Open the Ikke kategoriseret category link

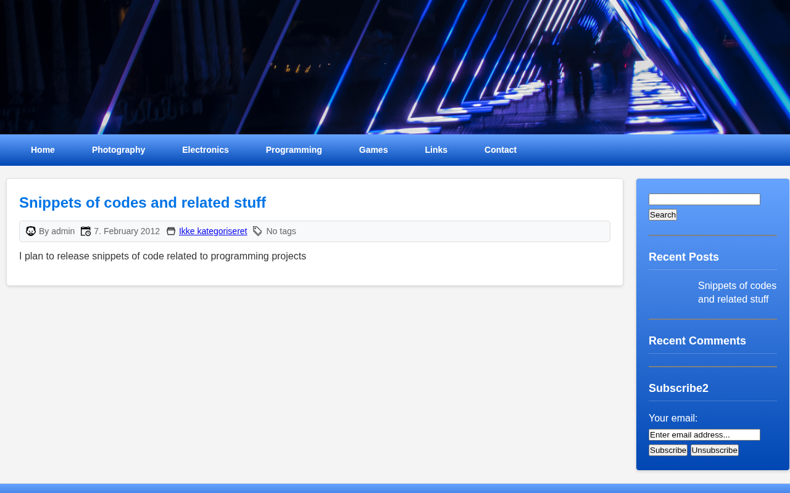(x=213, y=231)
